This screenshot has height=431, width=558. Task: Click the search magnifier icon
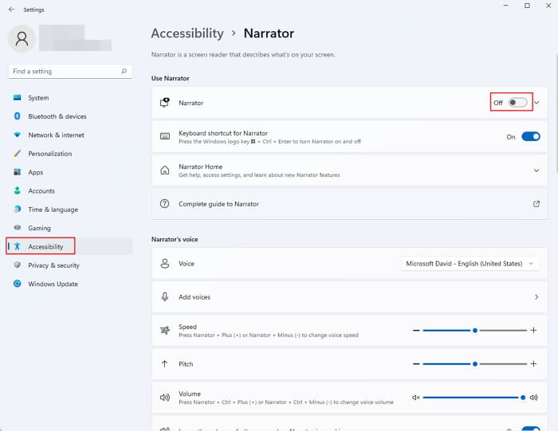point(124,71)
